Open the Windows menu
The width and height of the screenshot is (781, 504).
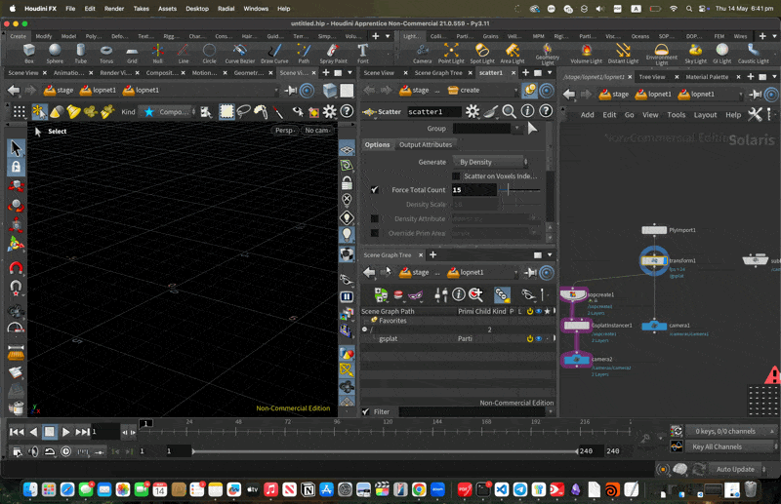(256, 9)
